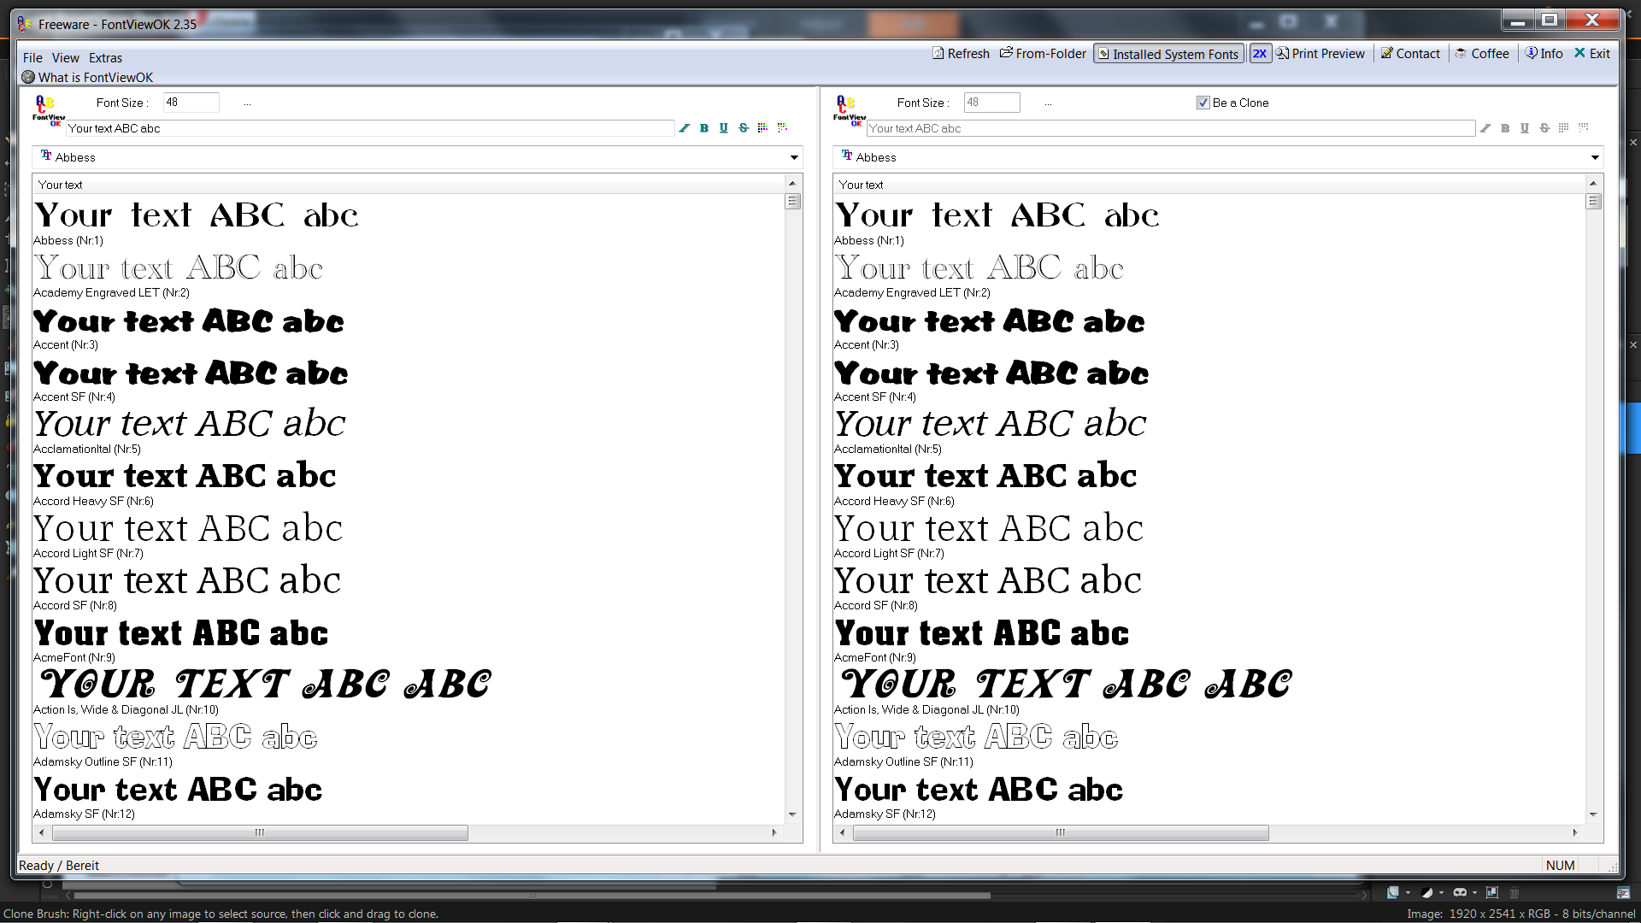Viewport: 1641px width, 923px height.
Task: Click the Contact button
Action: click(1410, 54)
